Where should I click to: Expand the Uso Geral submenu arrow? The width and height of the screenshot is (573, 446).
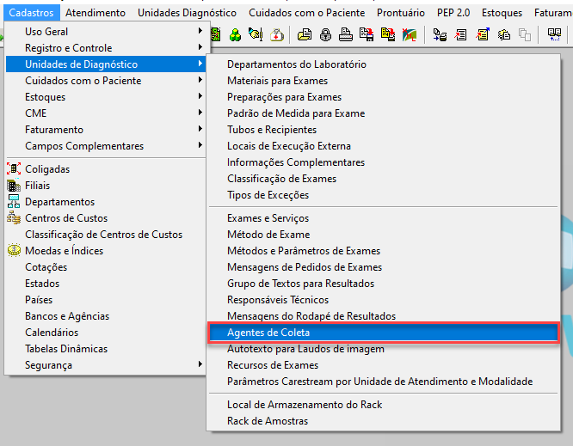200,31
